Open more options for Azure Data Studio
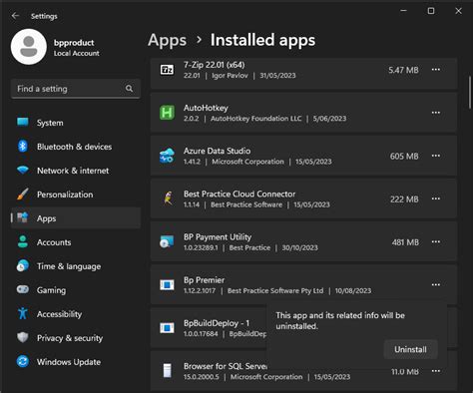Screen dimensions: 473x393 coord(436,156)
